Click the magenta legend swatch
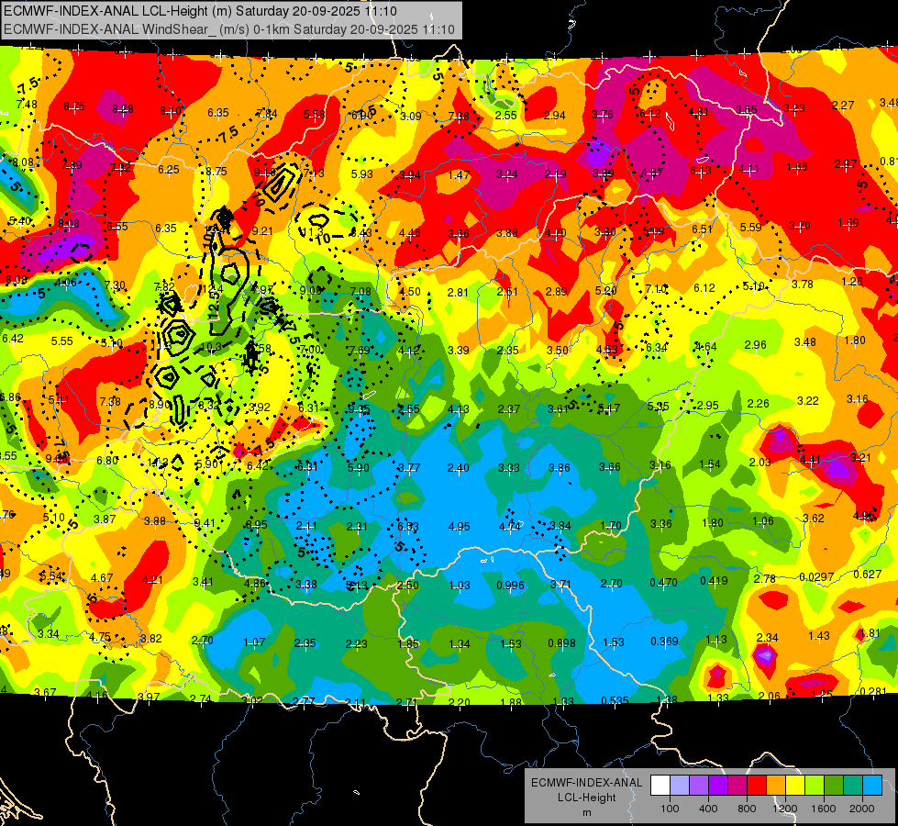Screen dimensions: 898x826 tap(737, 785)
